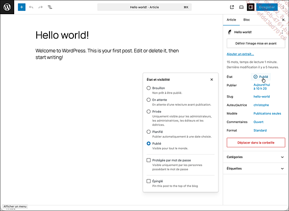The image size is (289, 211).
Task: Click the Hello world! title in sidebar
Action: point(243,32)
